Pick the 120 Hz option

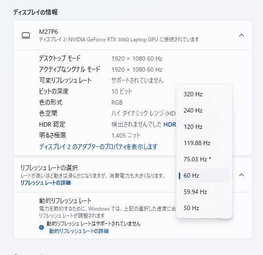click(x=193, y=127)
